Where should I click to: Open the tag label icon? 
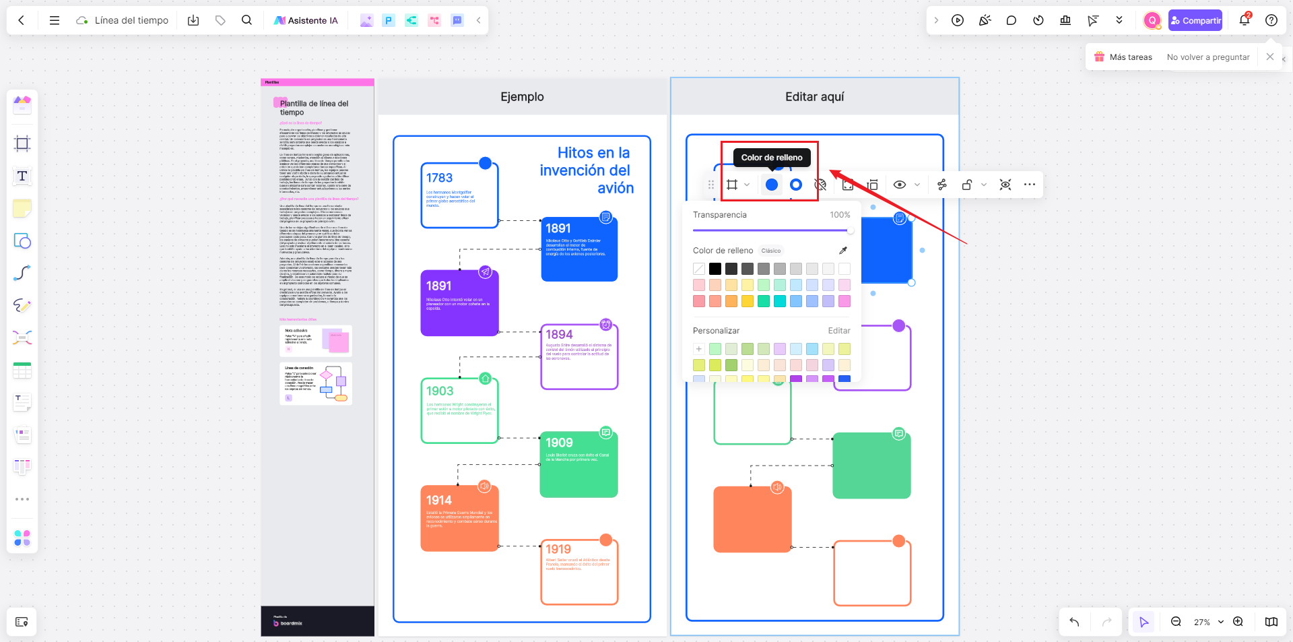coord(220,20)
